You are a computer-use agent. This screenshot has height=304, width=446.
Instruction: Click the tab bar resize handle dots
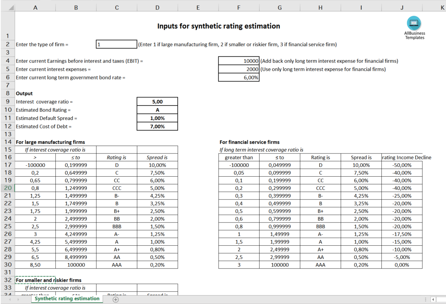(426, 299)
